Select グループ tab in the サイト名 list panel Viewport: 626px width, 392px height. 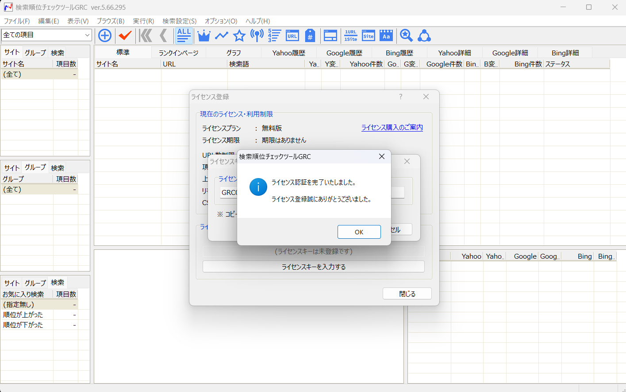click(35, 53)
